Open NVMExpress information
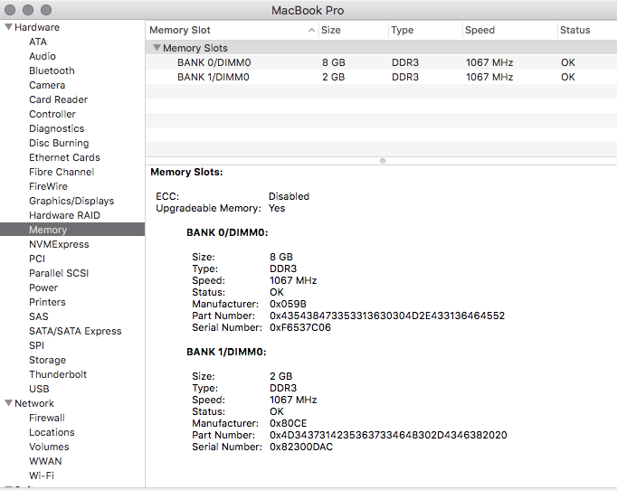 click(x=59, y=244)
